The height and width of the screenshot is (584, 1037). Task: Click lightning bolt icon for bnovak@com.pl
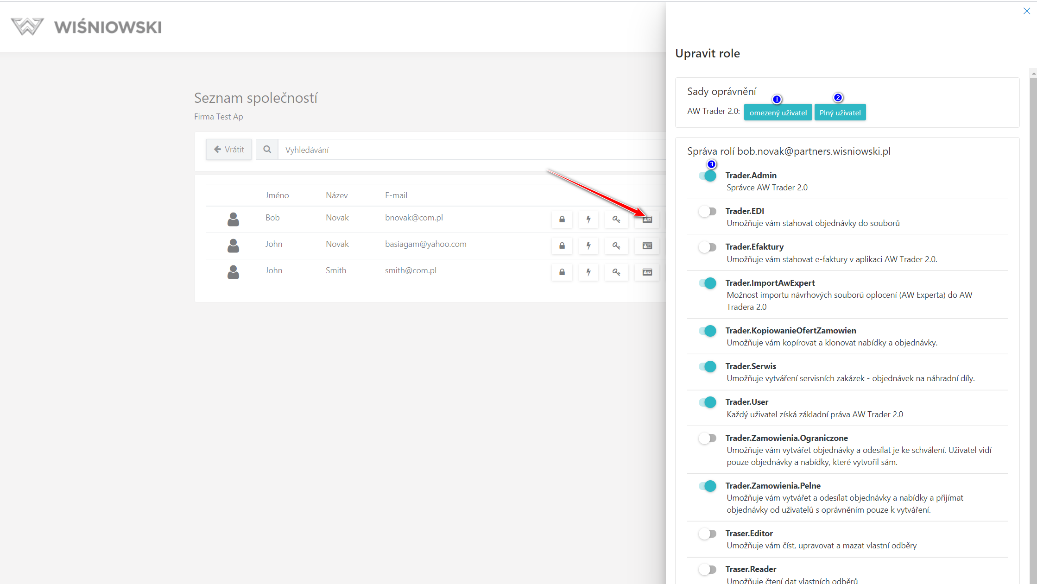(588, 219)
